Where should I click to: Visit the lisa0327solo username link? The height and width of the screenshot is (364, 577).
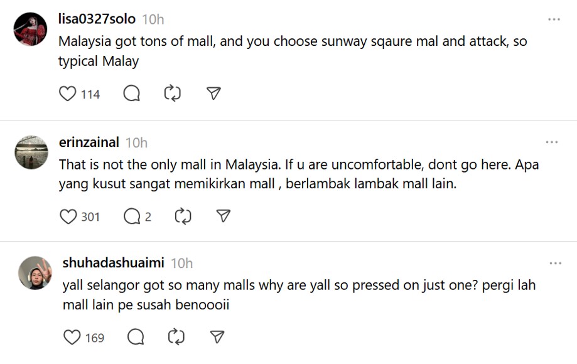coord(97,19)
